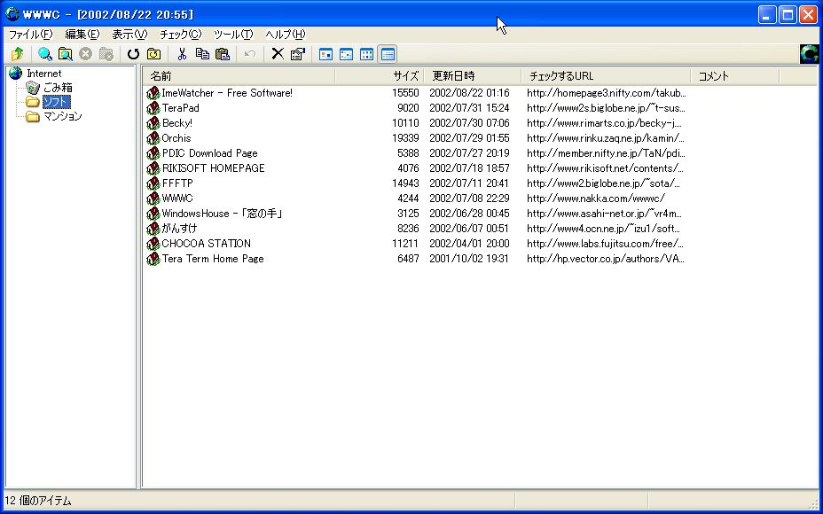Image resolution: width=823 pixels, height=514 pixels.
Task: Click the clipboard paste icon
Action: [x=223, y=54]
